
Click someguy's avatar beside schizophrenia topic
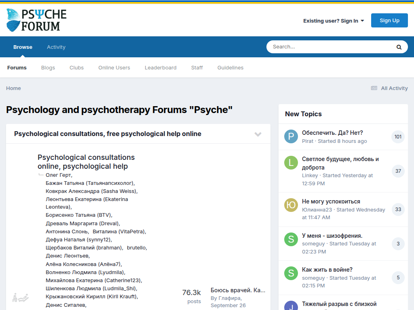[291, 239]
